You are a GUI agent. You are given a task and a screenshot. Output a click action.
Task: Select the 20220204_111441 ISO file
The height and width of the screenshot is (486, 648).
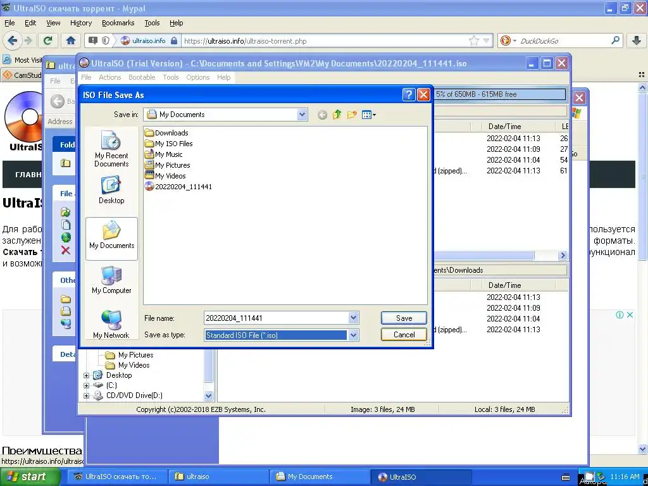178,187
